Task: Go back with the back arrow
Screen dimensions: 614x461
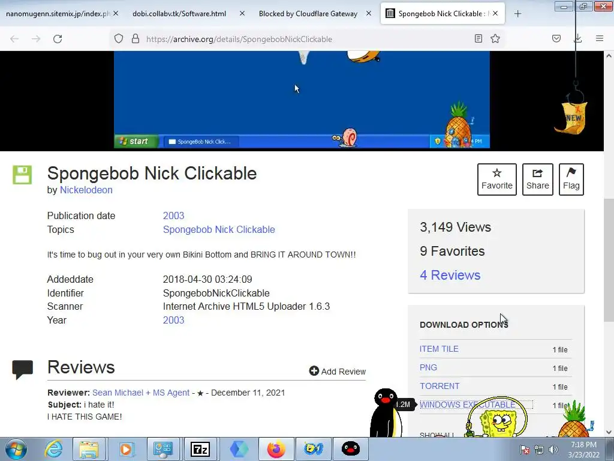Action: [x=14, y=39]
